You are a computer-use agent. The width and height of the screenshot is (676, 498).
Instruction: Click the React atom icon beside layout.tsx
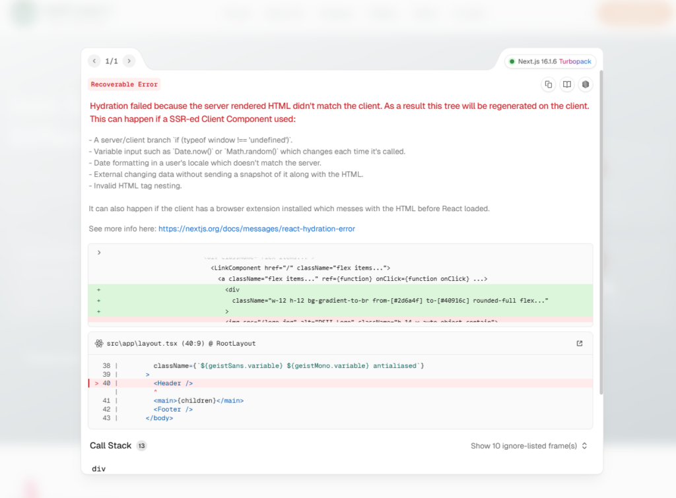98,344
